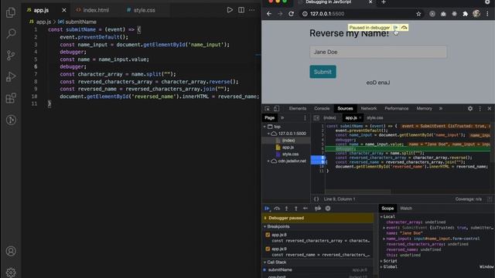Switch to the Watch tab

coord(406,208)
